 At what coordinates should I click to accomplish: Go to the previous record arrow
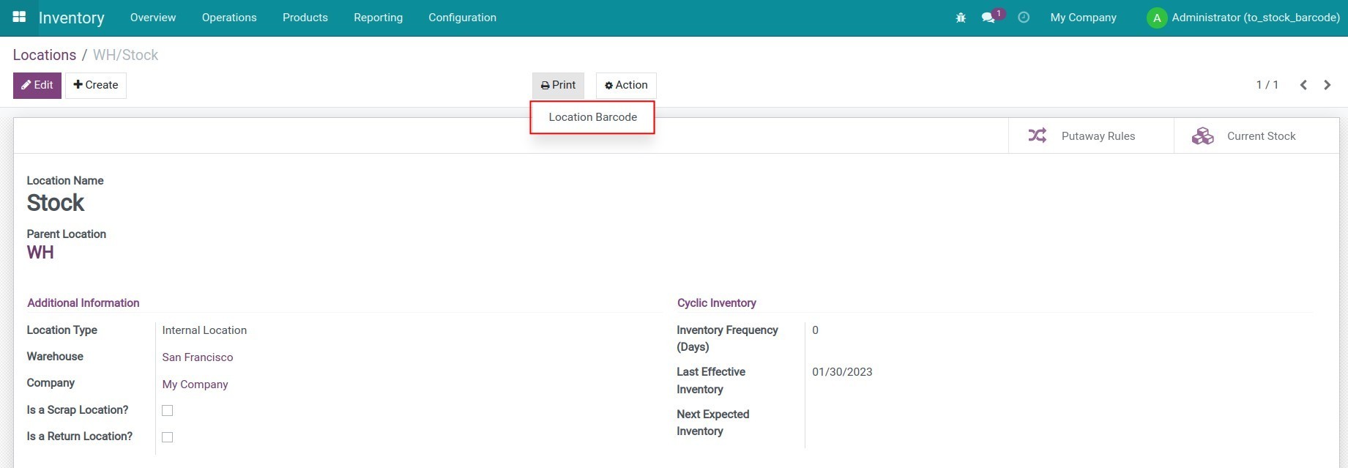(1303, 85)
